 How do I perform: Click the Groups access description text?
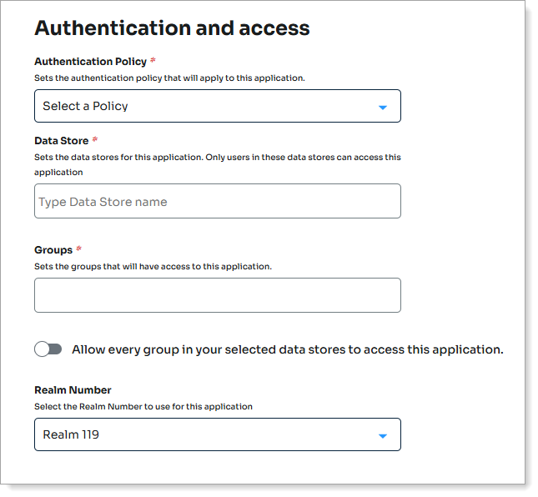pyautogui.click(x=153, y=267)
